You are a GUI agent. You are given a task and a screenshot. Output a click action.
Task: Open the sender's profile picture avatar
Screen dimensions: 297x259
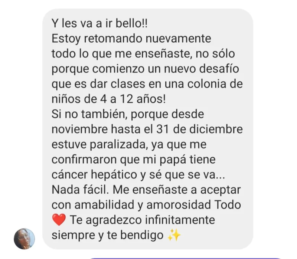click(24, 239)
